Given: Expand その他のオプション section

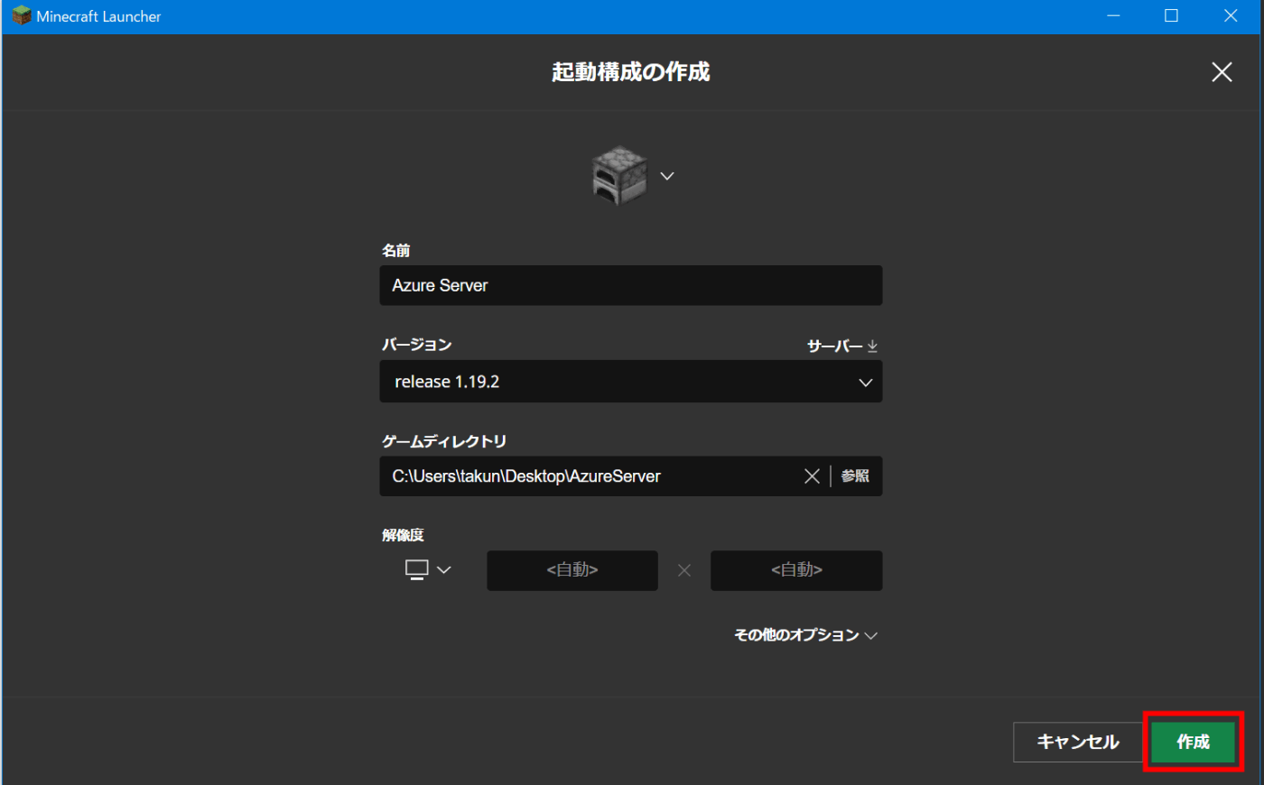Looking at the screenshot, I should coord(805,635).
